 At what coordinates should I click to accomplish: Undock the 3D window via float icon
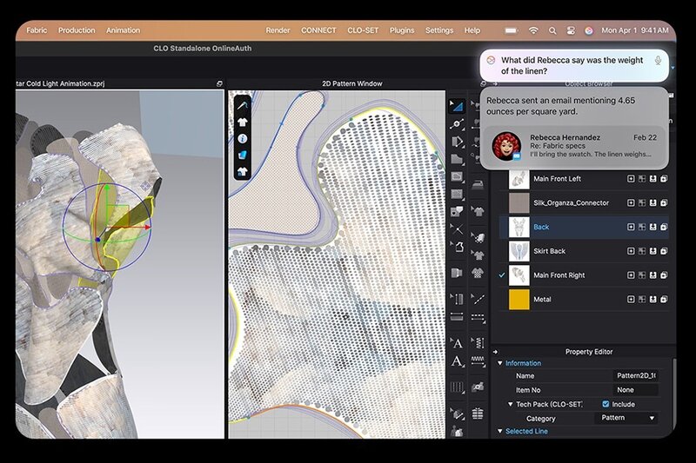pos(218,83)
